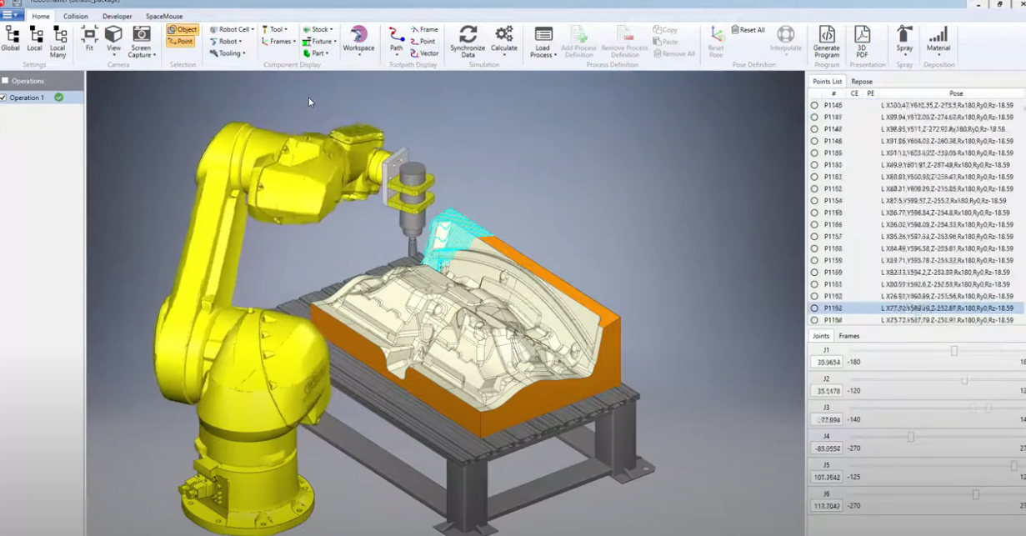The image size is (1026, 536).
Task: Open the Workspace robot icon
Action: click(358, 35)
